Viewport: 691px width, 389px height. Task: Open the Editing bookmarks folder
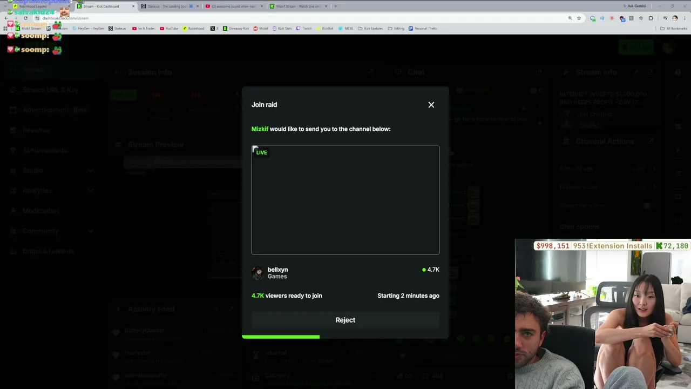pyautogui.click(x=396, y=29)
